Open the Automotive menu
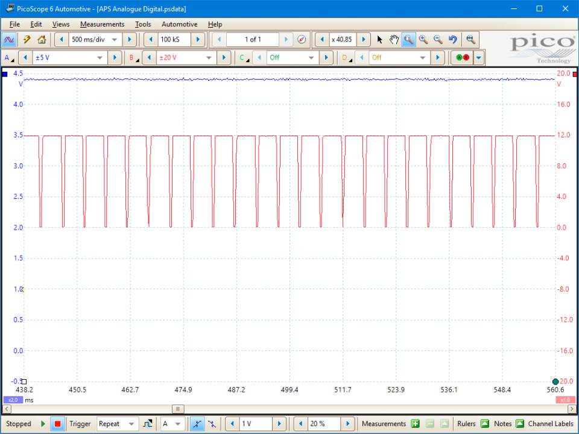 179,24
